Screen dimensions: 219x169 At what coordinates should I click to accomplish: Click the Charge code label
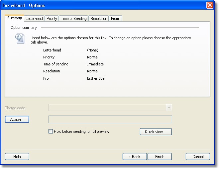coord(15,108)
